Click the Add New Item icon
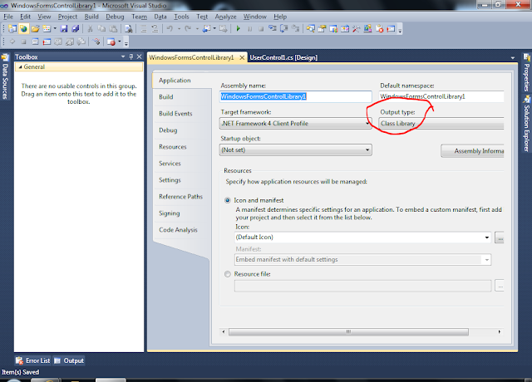Viewport: 532px width, 382px height. pyautogui.click(x=47, y=29)
